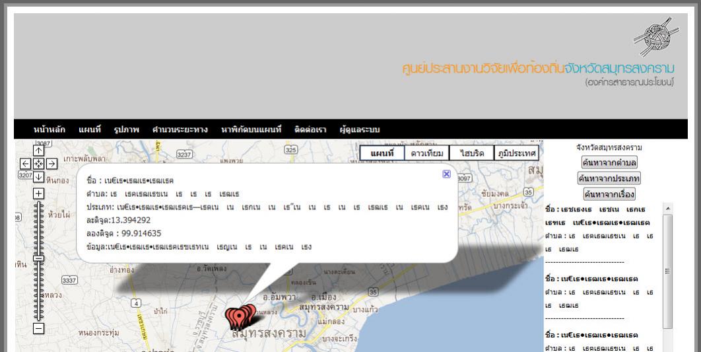Click the site title ศูนย์ประสานงานวิจัยเพื่อท้องถิ่น
The width and height of the screenshot is (701, 352).
coord(483,69)
